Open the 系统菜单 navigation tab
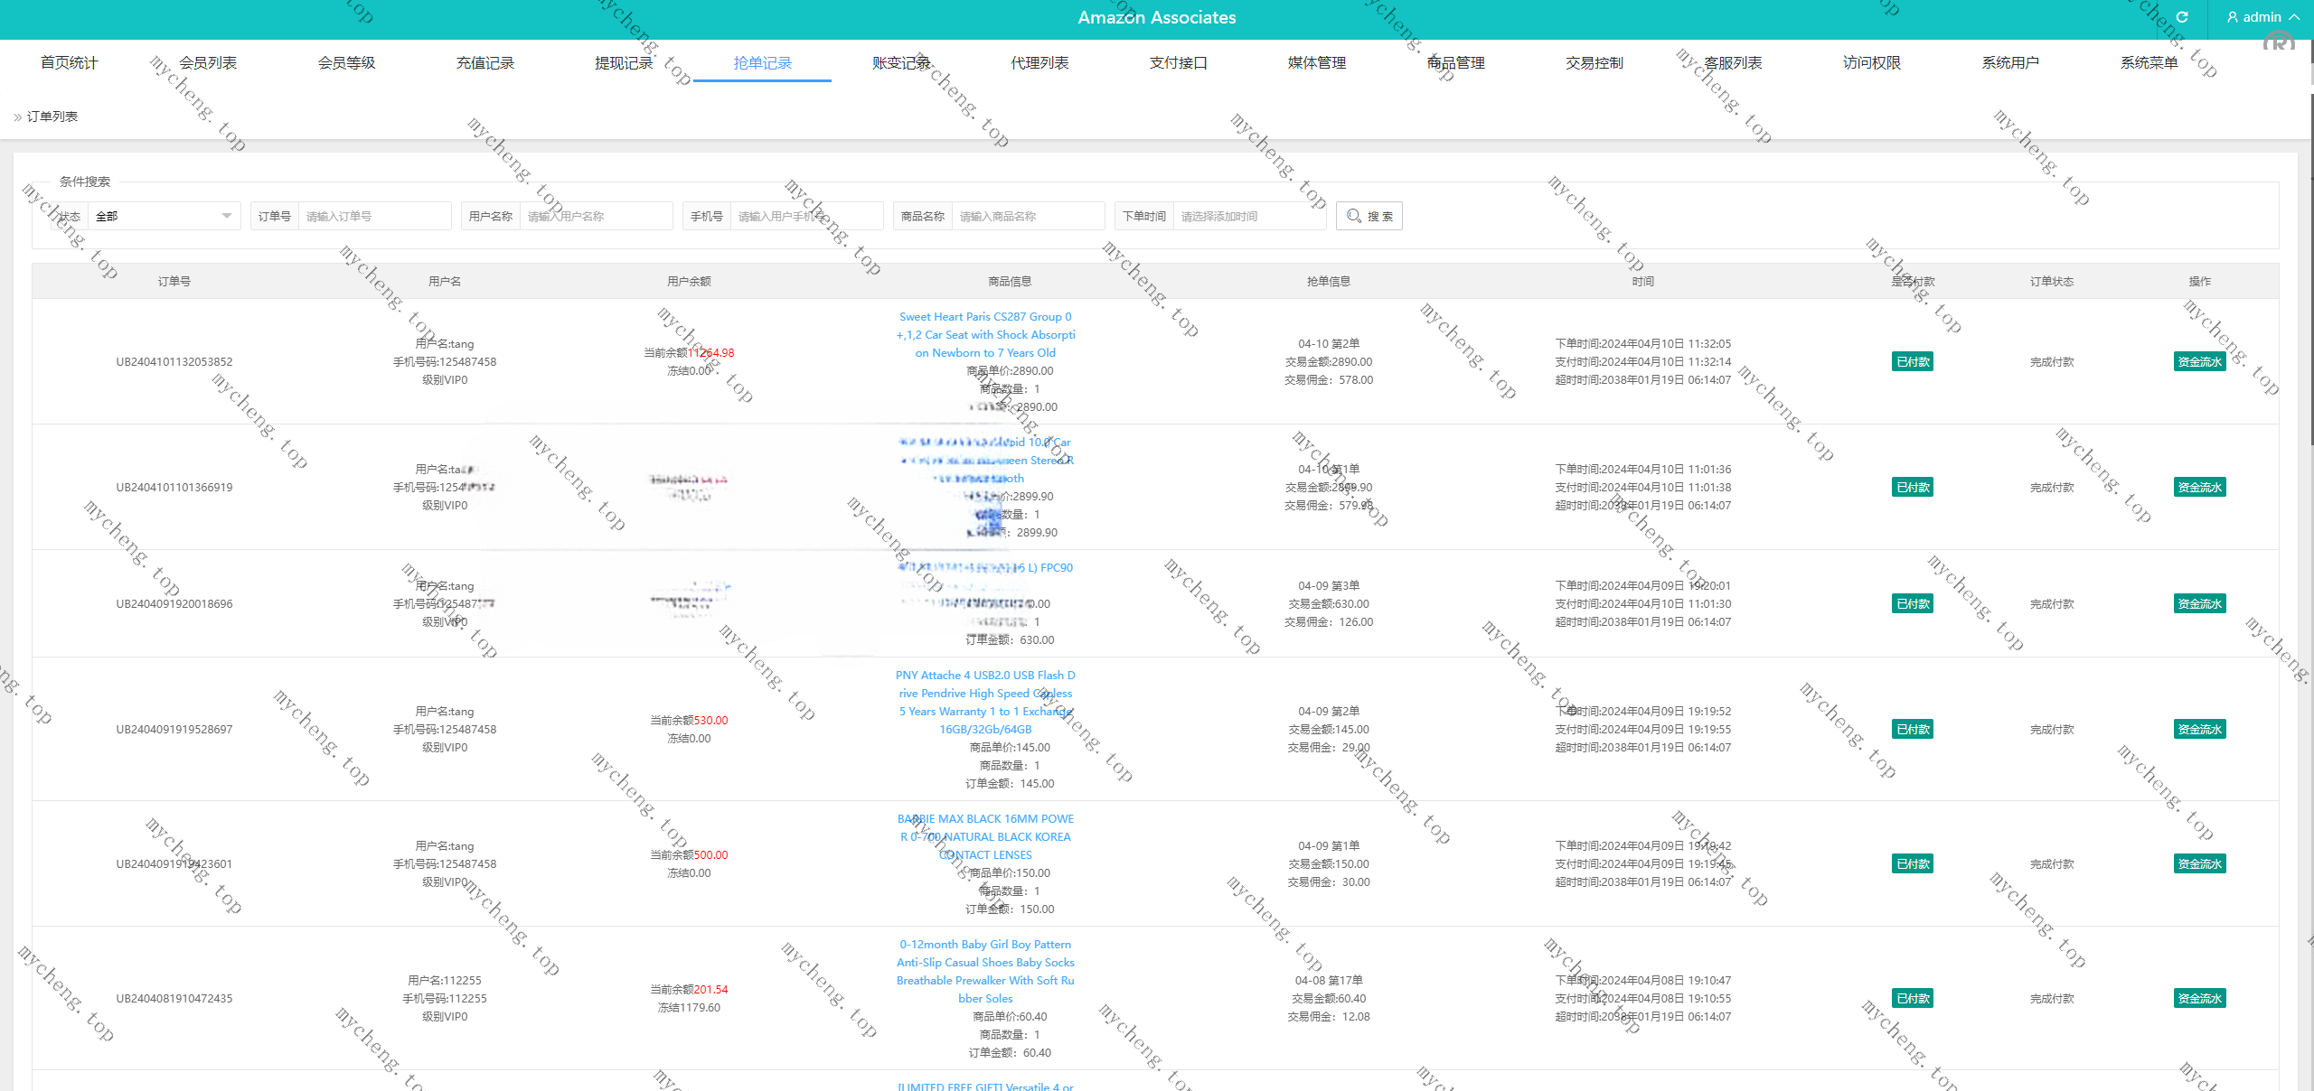This screenshot has height=1091, width=2314. click(x=2149, y=62)
